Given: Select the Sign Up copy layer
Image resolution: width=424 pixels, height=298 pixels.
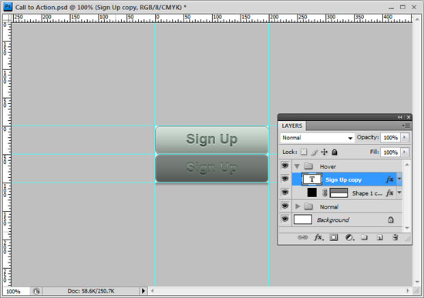Looking at the screenshot, I should tap(347, 179).
